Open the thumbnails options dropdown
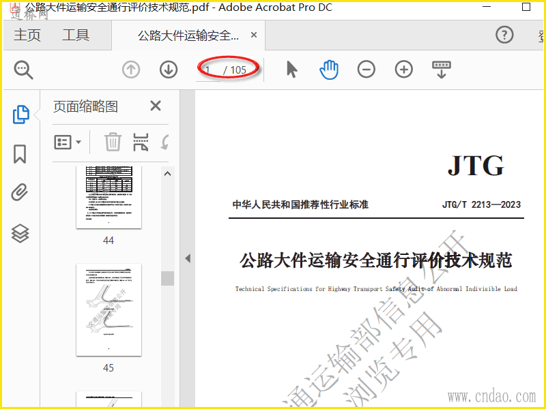Viewport: 546px width, 409px height. 68,142
